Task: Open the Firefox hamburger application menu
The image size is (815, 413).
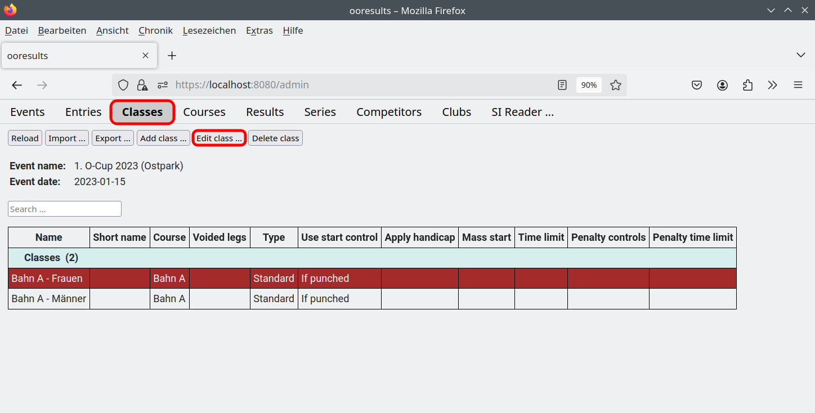Action: (798, 85)
